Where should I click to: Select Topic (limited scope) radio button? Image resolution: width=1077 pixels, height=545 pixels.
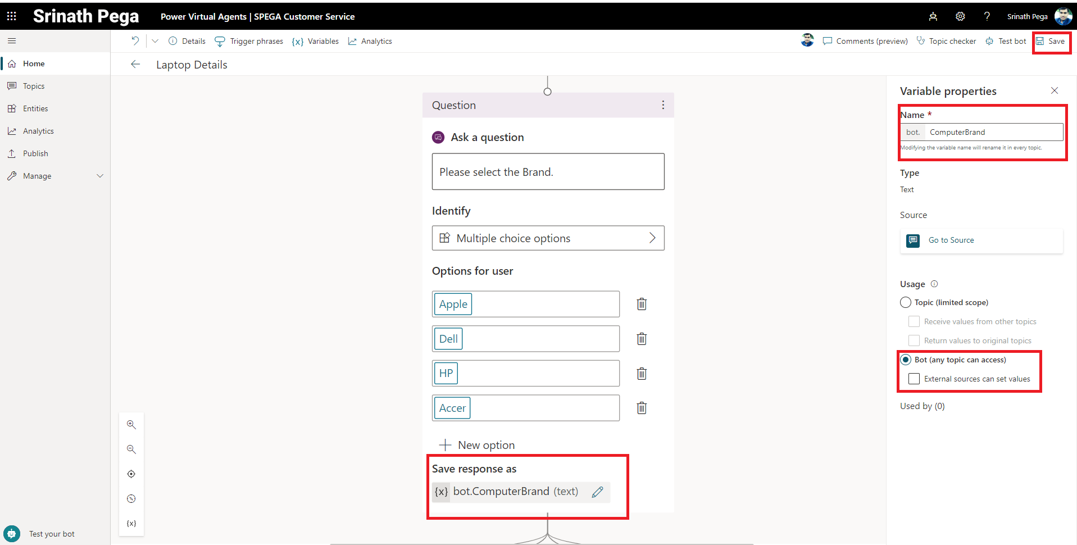pyautogui.click(x=906, y=302)
